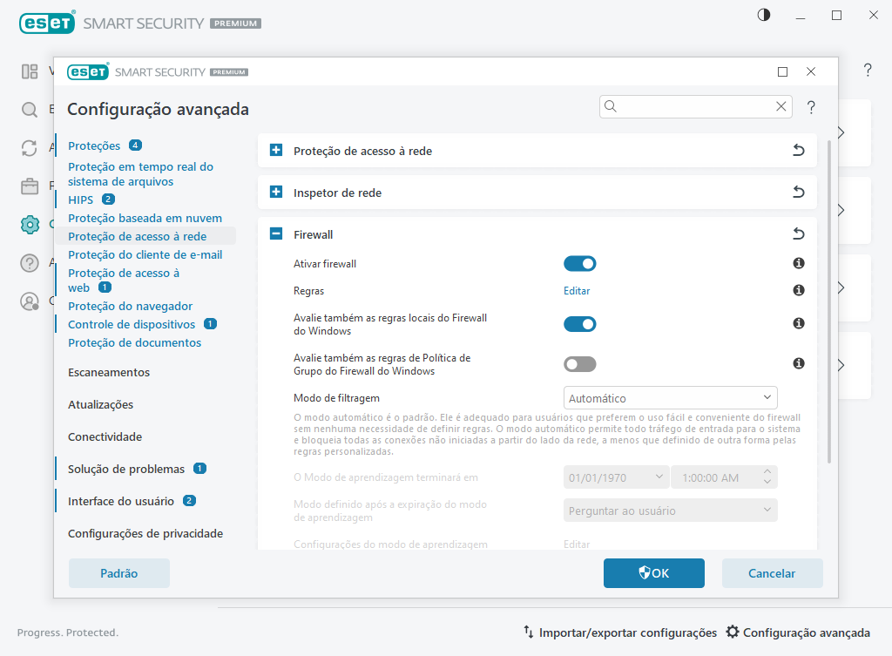Image resolution: width=892 pixels, height=656 pixels.
Task: Turn off local Windows Firewall rules evaluation
Action: coord(580,323)
